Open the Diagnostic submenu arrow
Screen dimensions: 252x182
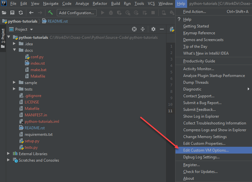tap(248, 89)
